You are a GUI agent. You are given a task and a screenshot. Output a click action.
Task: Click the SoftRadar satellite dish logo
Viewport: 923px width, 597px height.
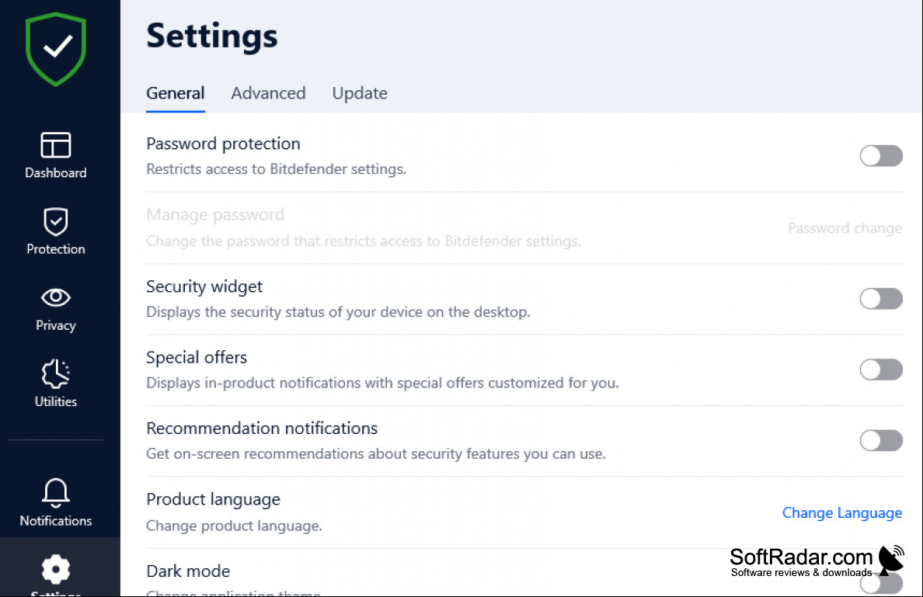[890, 561]
